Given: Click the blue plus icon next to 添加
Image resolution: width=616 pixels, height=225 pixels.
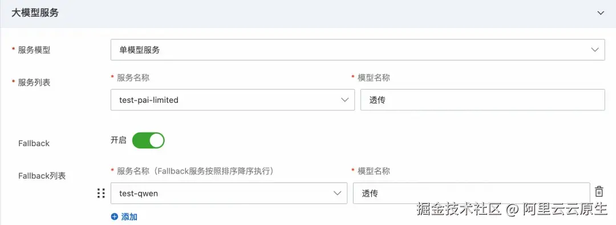Looking at the screenshot, I should pyautogui.click(x=114, y=216).
